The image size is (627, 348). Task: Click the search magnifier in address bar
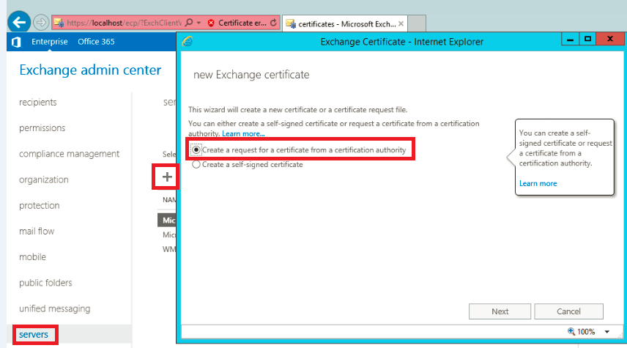click(190, 23)
